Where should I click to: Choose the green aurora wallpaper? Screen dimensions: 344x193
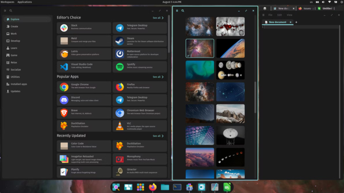[200, 70]
